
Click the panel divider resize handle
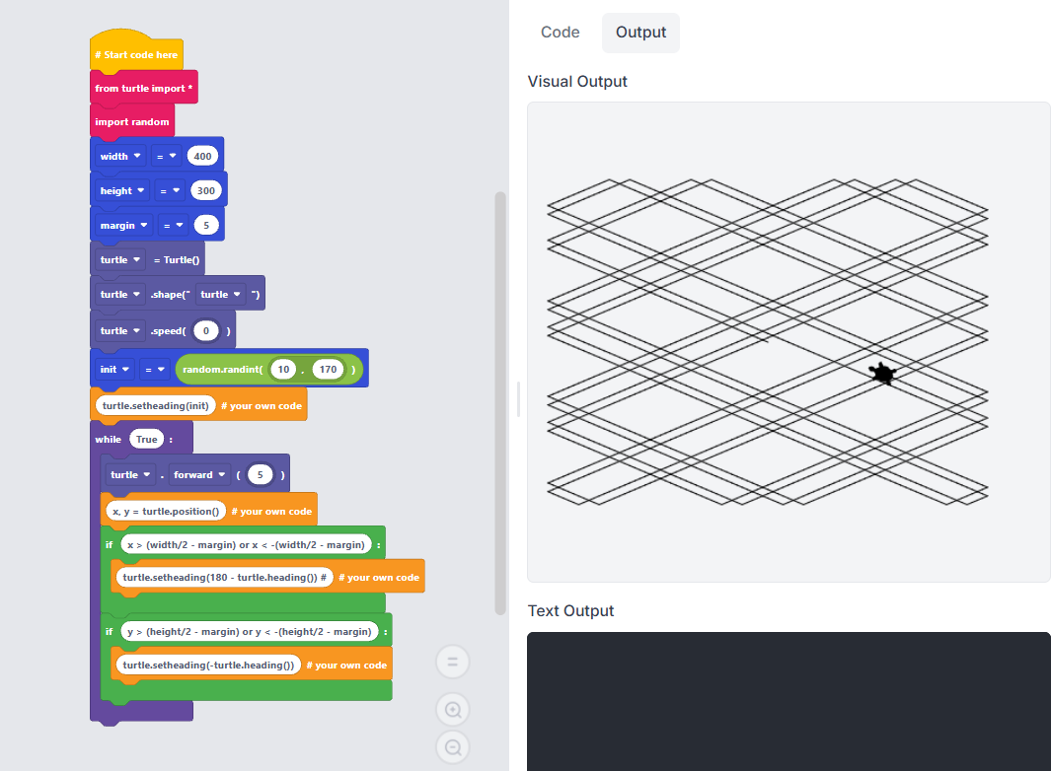coord(518,399)
